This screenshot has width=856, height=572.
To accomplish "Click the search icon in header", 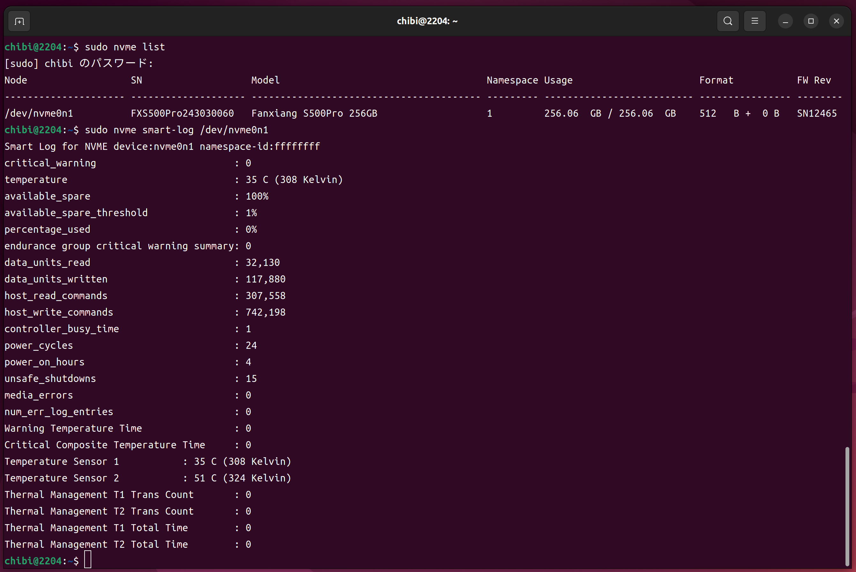I will 727,21.
